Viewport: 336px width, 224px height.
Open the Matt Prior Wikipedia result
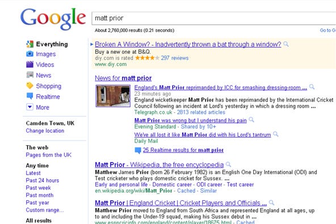(x=159, y=164)
